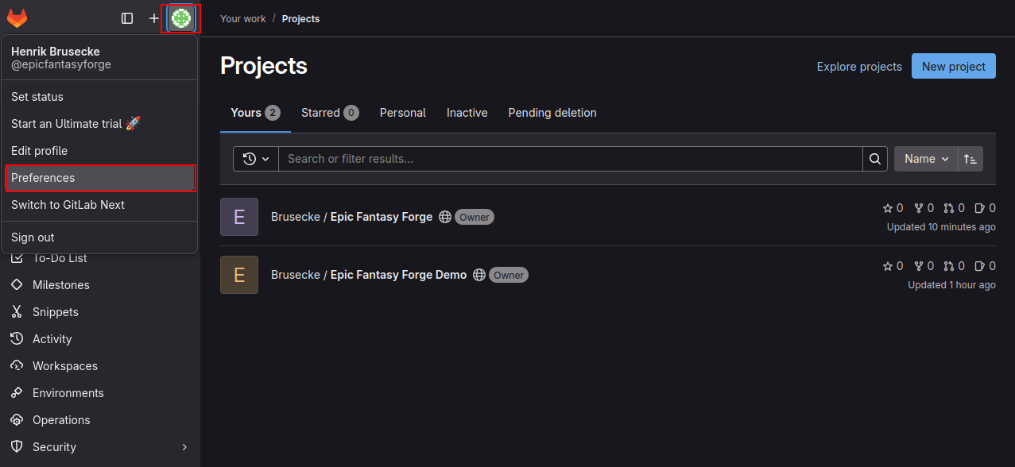
Task: Click the Your work breadcrumb
Action: [x=243, y=18]
